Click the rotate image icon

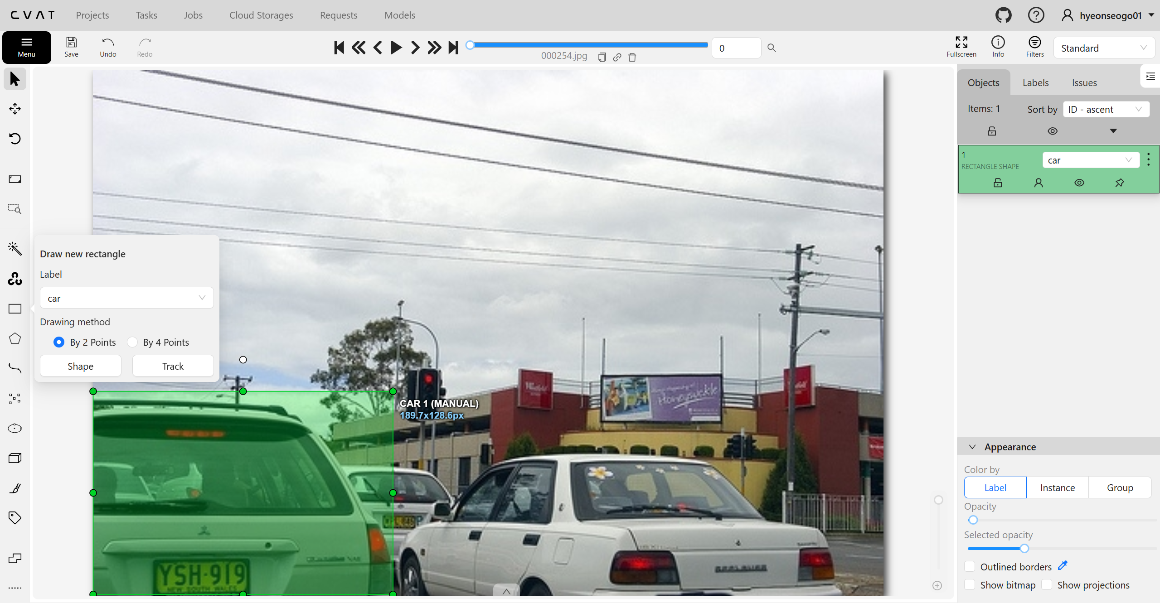coord(15,139)
